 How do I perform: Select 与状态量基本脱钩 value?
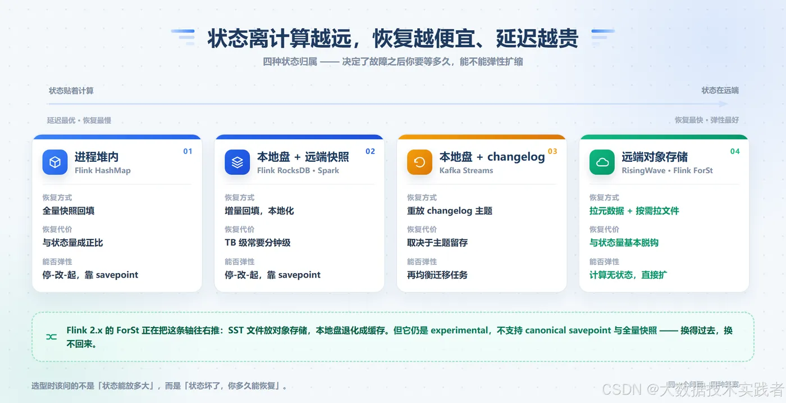coord(624,243)
